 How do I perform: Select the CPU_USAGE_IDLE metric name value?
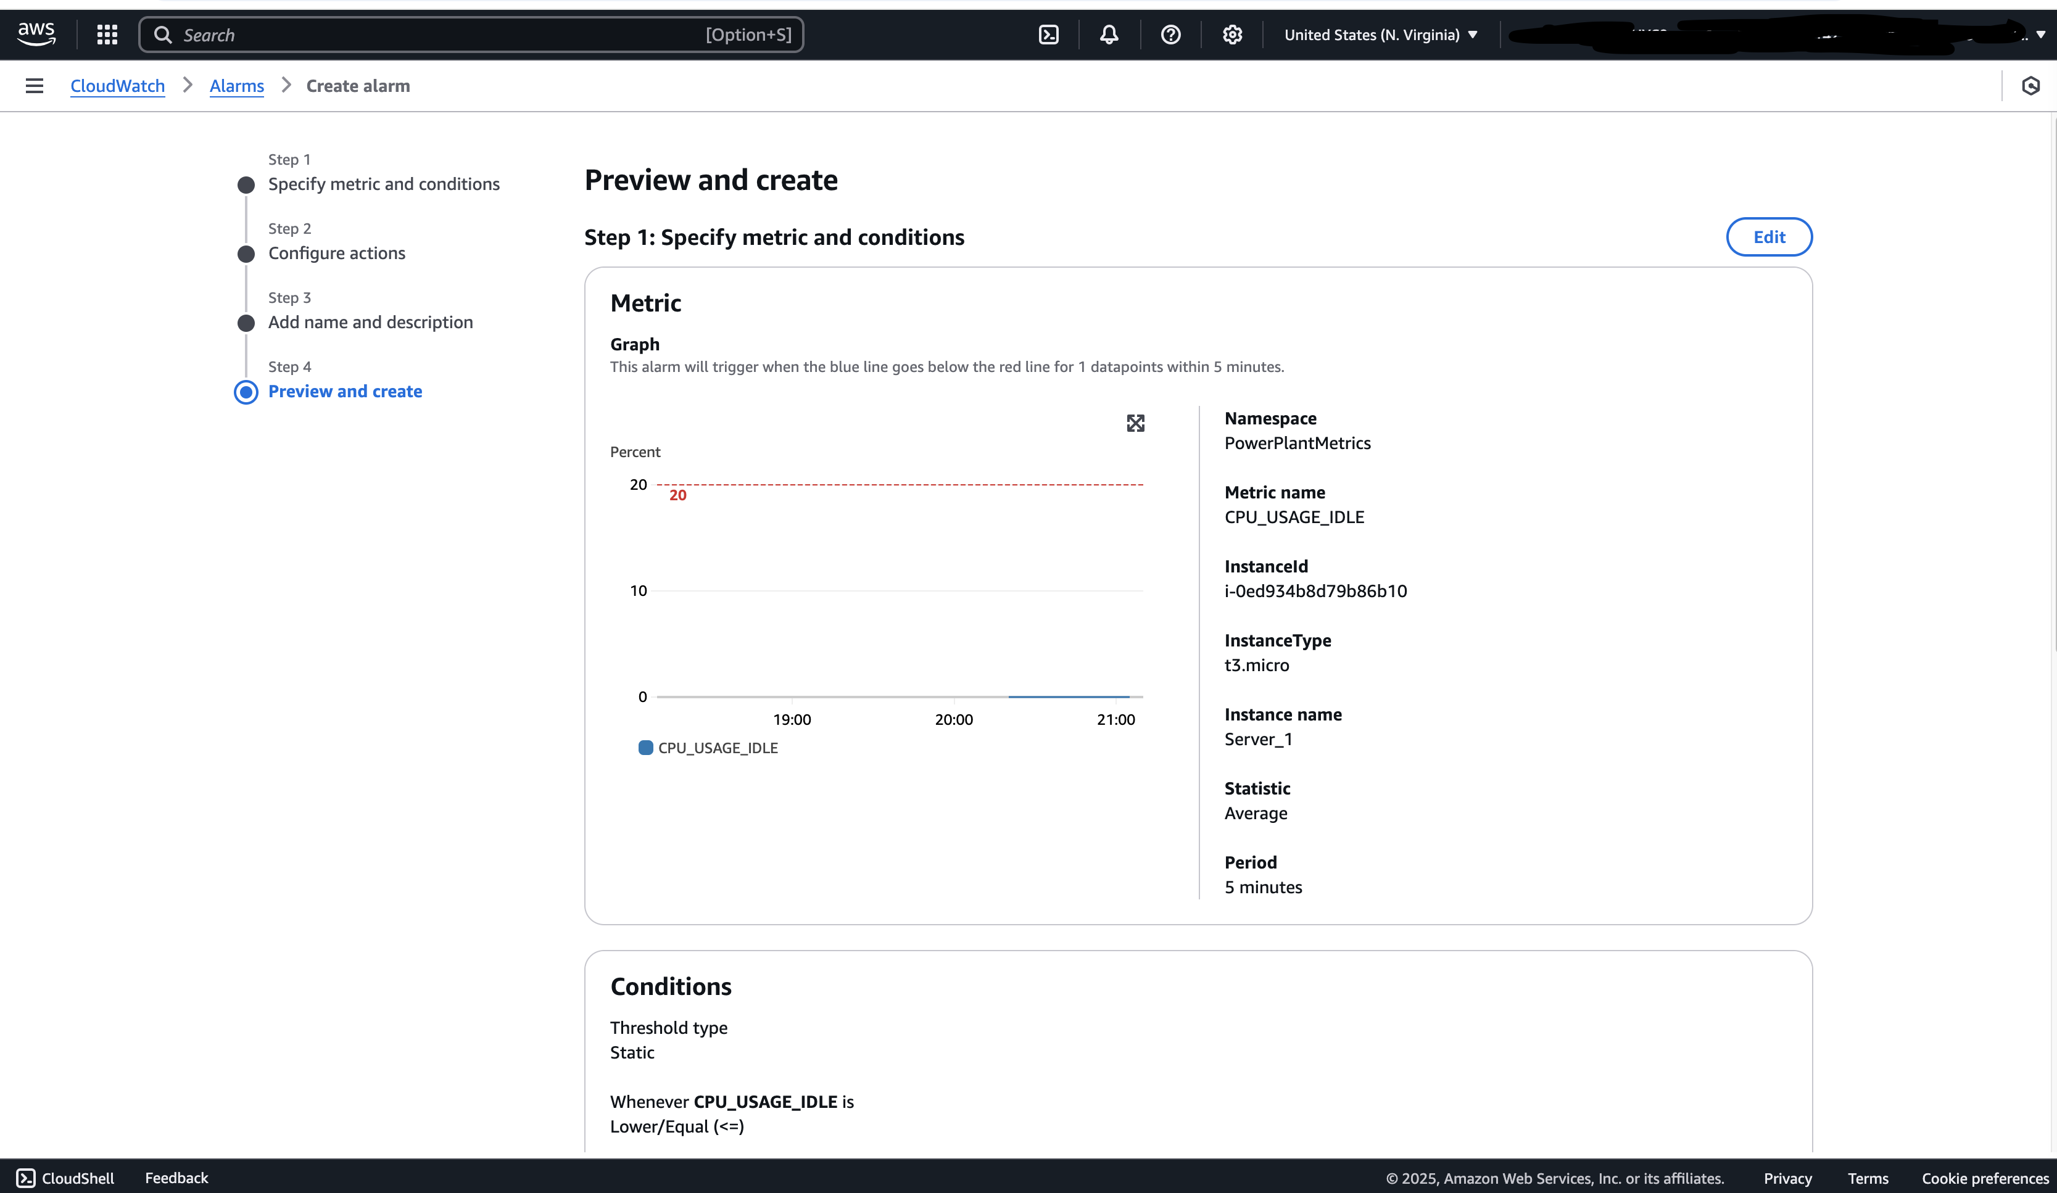tap(1294, 518)
